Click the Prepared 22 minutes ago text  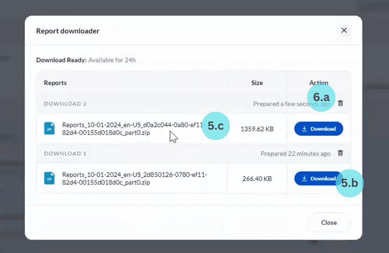296,154
